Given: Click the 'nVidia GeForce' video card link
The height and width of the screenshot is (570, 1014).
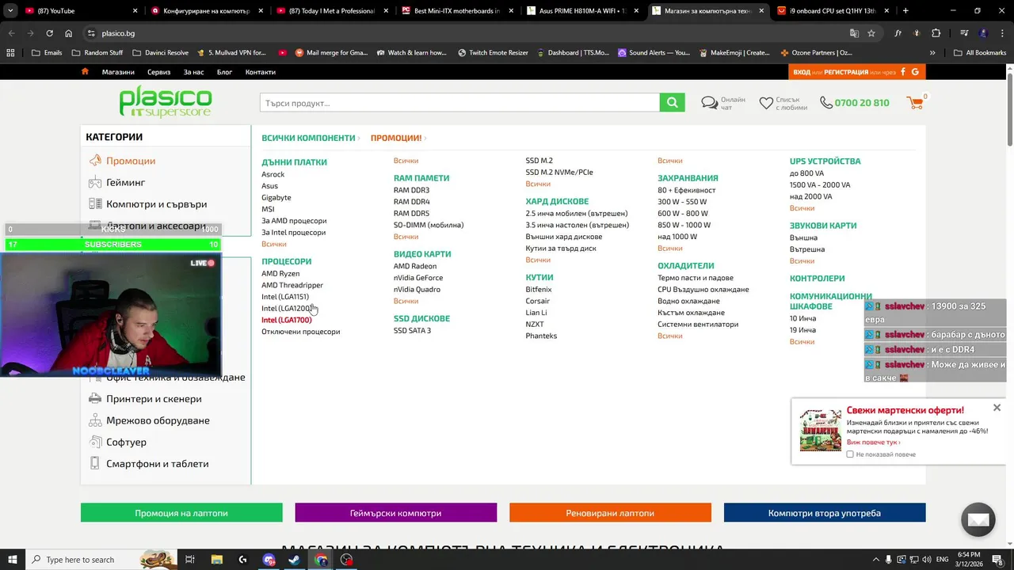Looking at the screenshot, I should 418,278.
